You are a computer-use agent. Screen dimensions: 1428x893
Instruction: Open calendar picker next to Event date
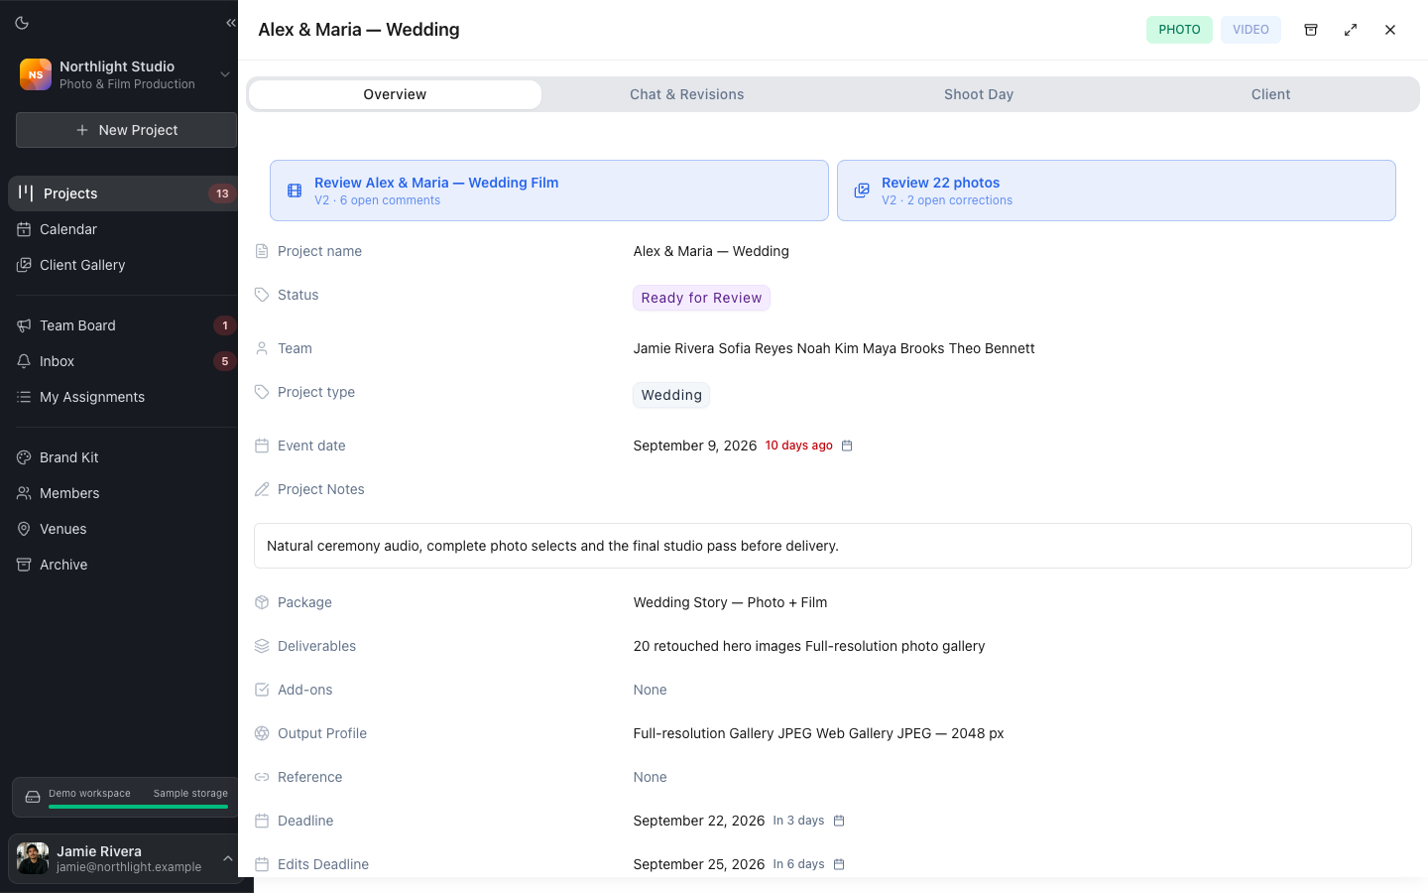(847, 446)
